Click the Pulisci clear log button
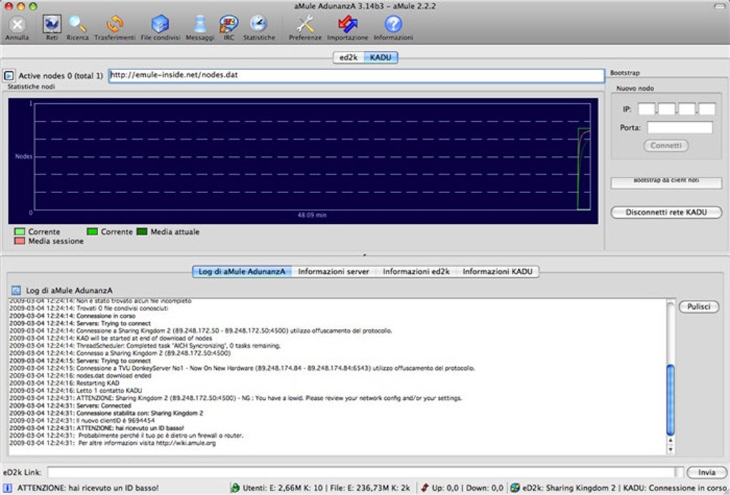Screen dimensions: 730x495 699,307
